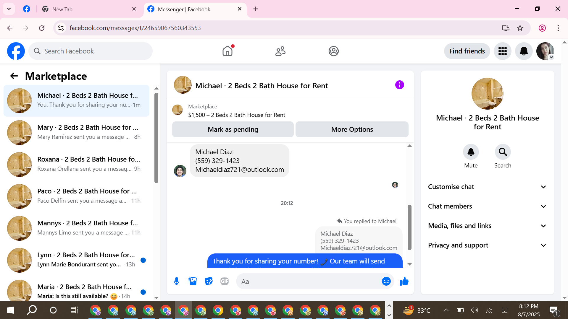Open Roxana's marketplace conversation
568x319 pixels.
click(x=77, y=165)
